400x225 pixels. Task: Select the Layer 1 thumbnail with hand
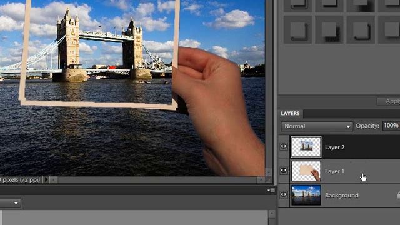pos(306,171)
